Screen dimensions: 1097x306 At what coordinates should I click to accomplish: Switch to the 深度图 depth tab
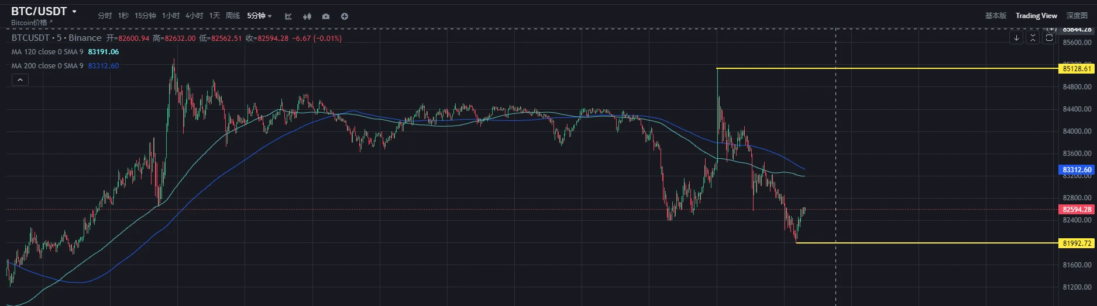[1077, 16]
